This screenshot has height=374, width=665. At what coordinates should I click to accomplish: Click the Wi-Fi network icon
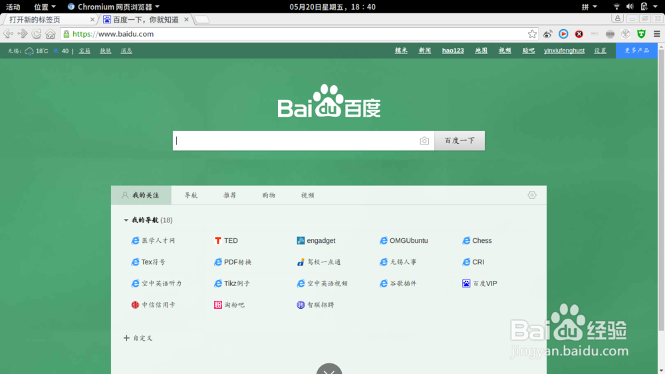[616, 7]
